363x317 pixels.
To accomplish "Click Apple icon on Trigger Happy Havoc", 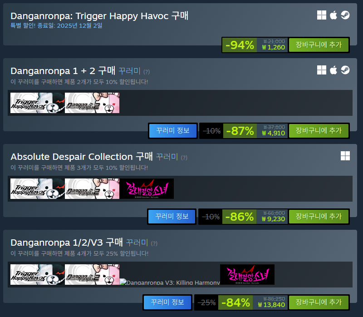I will (x=334, y=15).
